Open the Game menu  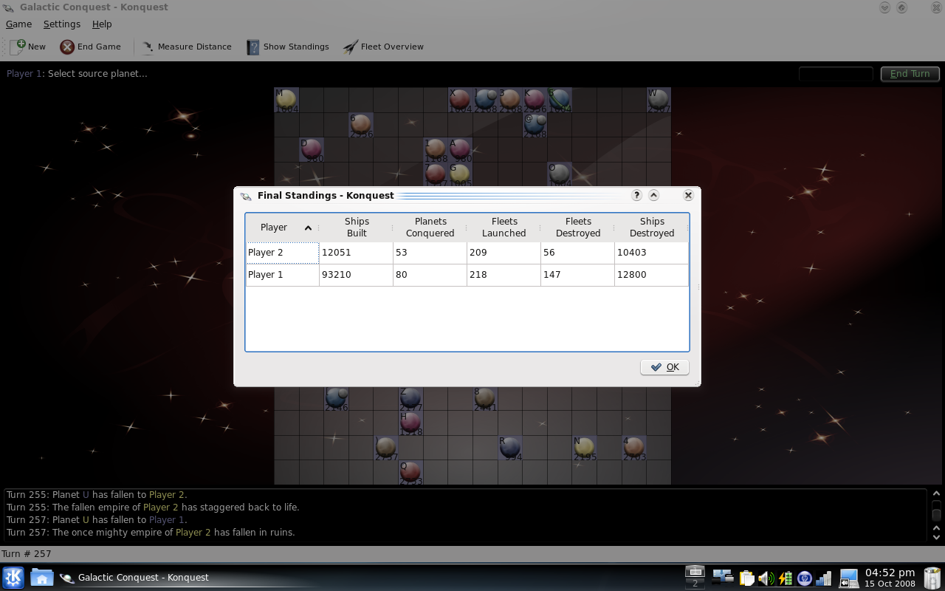tap(18, 24)
